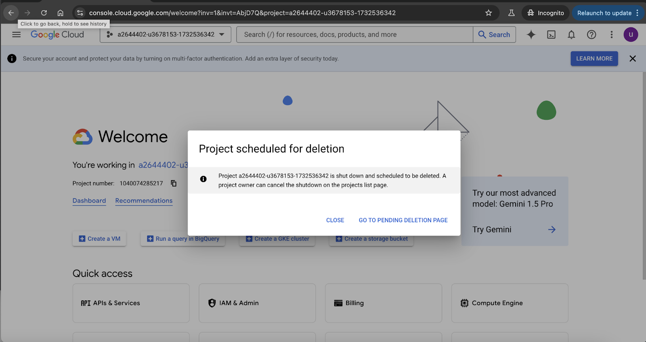
Task: Copy project number with copy icon
Action: 174,184
